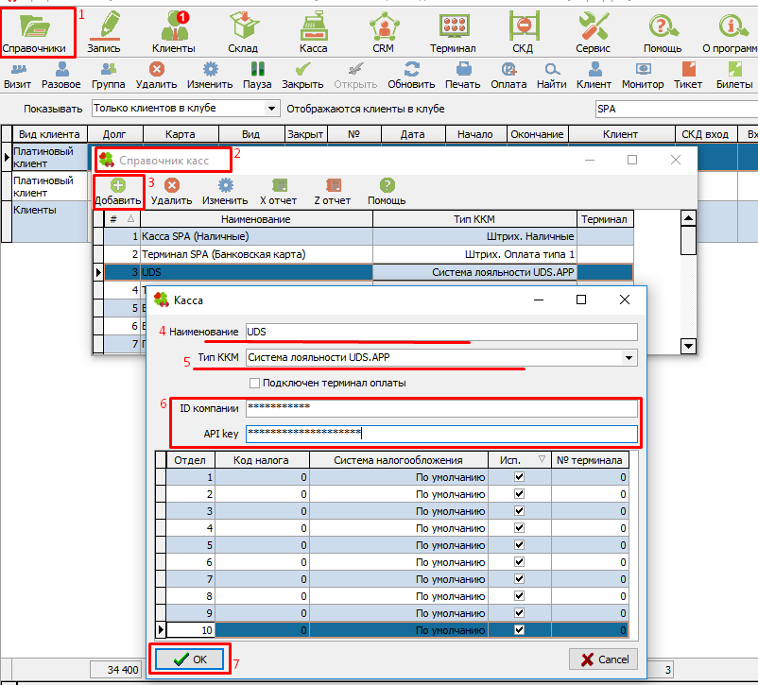
Task: Toggle Исп. checkbox for department 3
Action: pos(519,511)
